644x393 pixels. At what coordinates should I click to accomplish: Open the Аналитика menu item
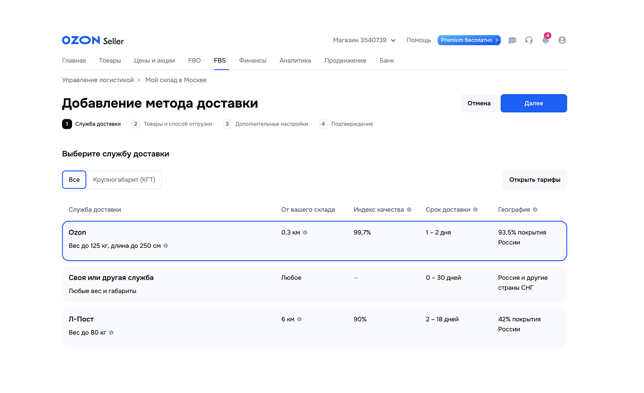coord(295,61)
